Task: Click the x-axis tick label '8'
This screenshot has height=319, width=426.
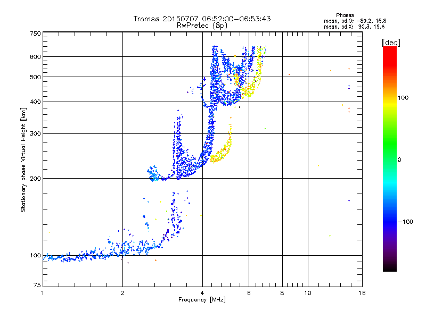Action: [x=282, y=293]
